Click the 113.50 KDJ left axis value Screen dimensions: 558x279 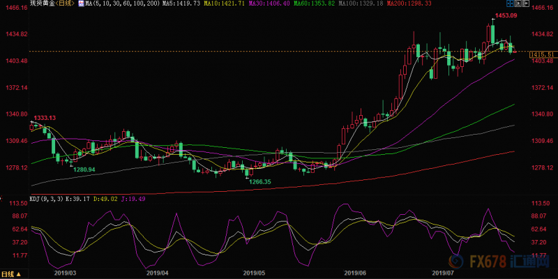pos(20,203)
